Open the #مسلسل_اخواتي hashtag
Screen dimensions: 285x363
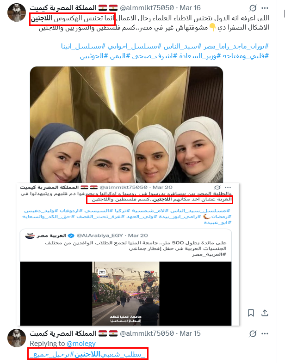[x=134, y=47]
